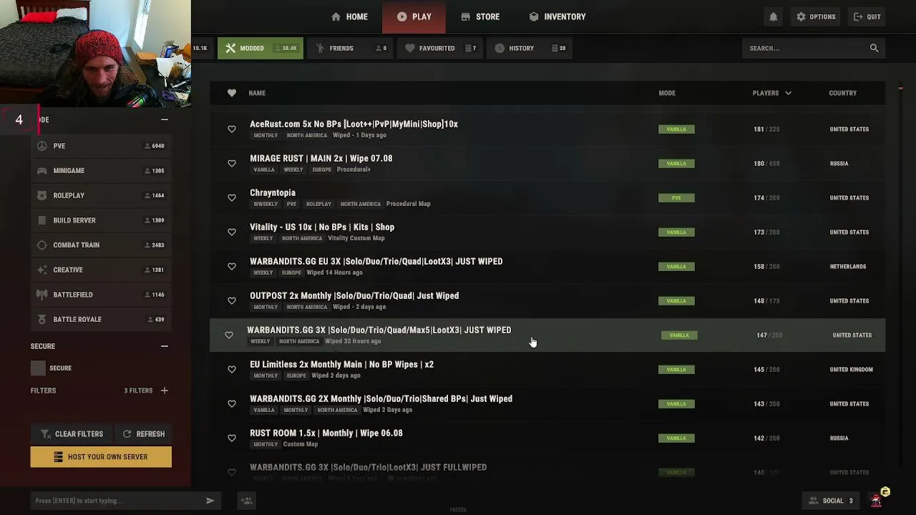Viewport: 916px width, 515px height.
Task: Refresh the server list
Action: (x=143, y=434)
